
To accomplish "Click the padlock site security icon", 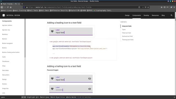I will (27, 7).
